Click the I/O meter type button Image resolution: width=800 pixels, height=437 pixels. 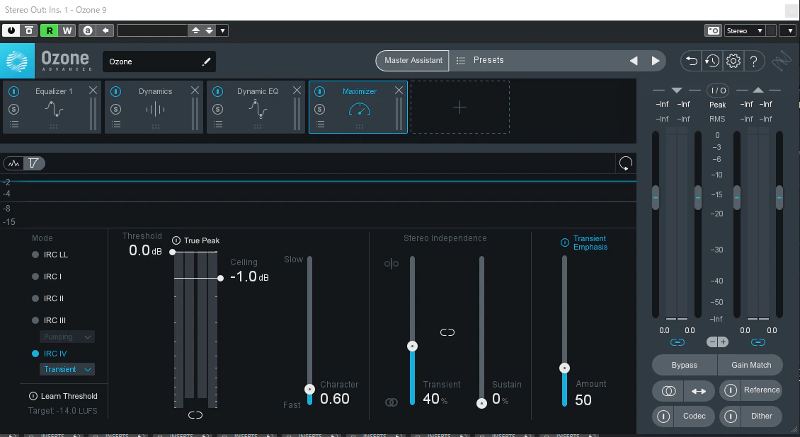coord(718,90)
